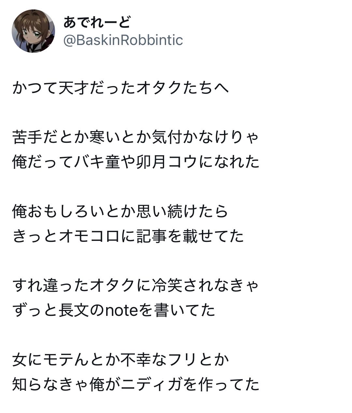
Task: Click the phrase 気付かなけりゃ
Action: pyautogui.click(x=205, y=137)
